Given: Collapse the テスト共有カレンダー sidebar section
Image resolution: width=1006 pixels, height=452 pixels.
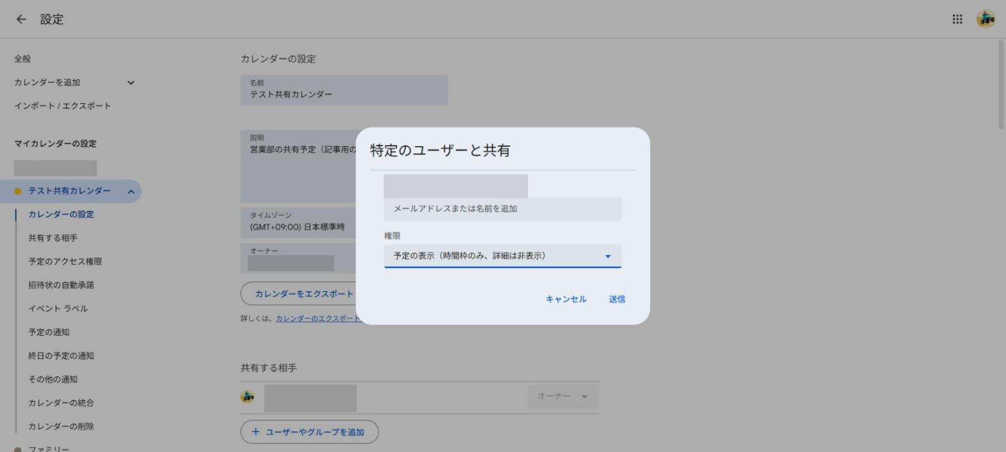Looking at the screenshot, I should pos(131,191).
